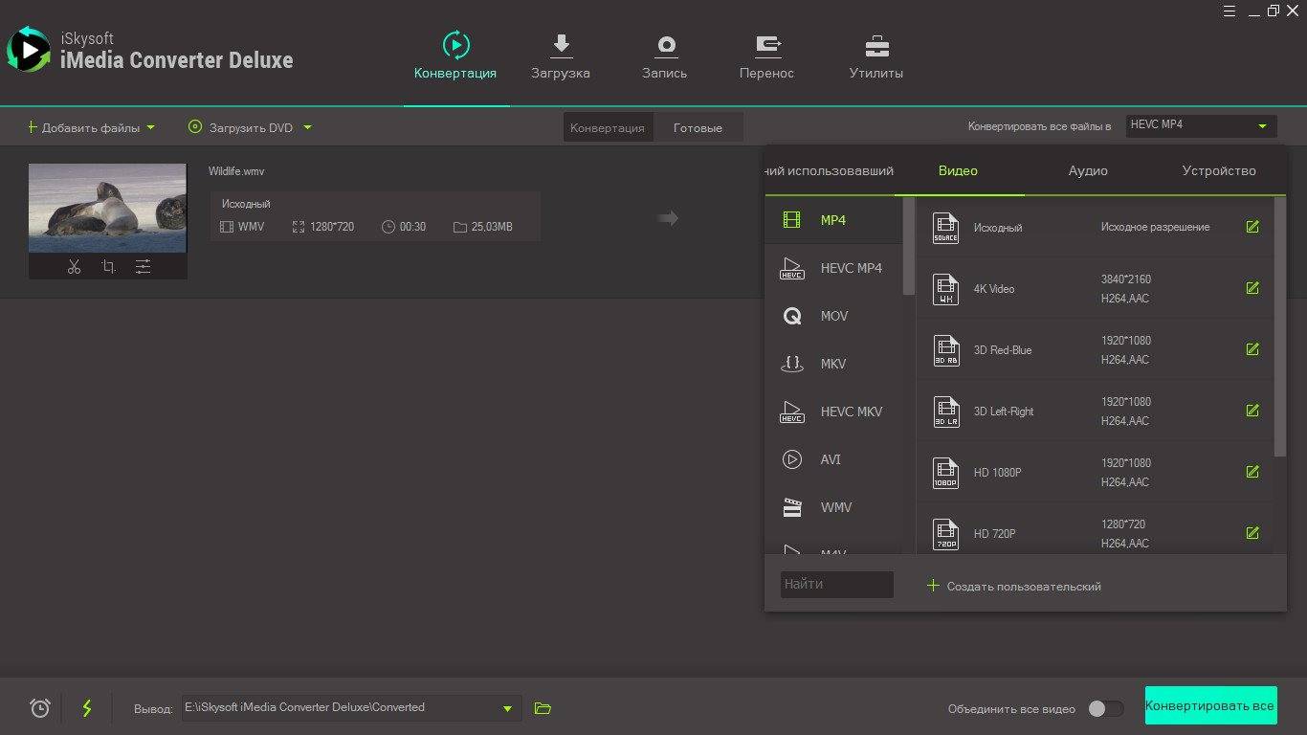
Task: Click the Найти search field
Action: 837,584
